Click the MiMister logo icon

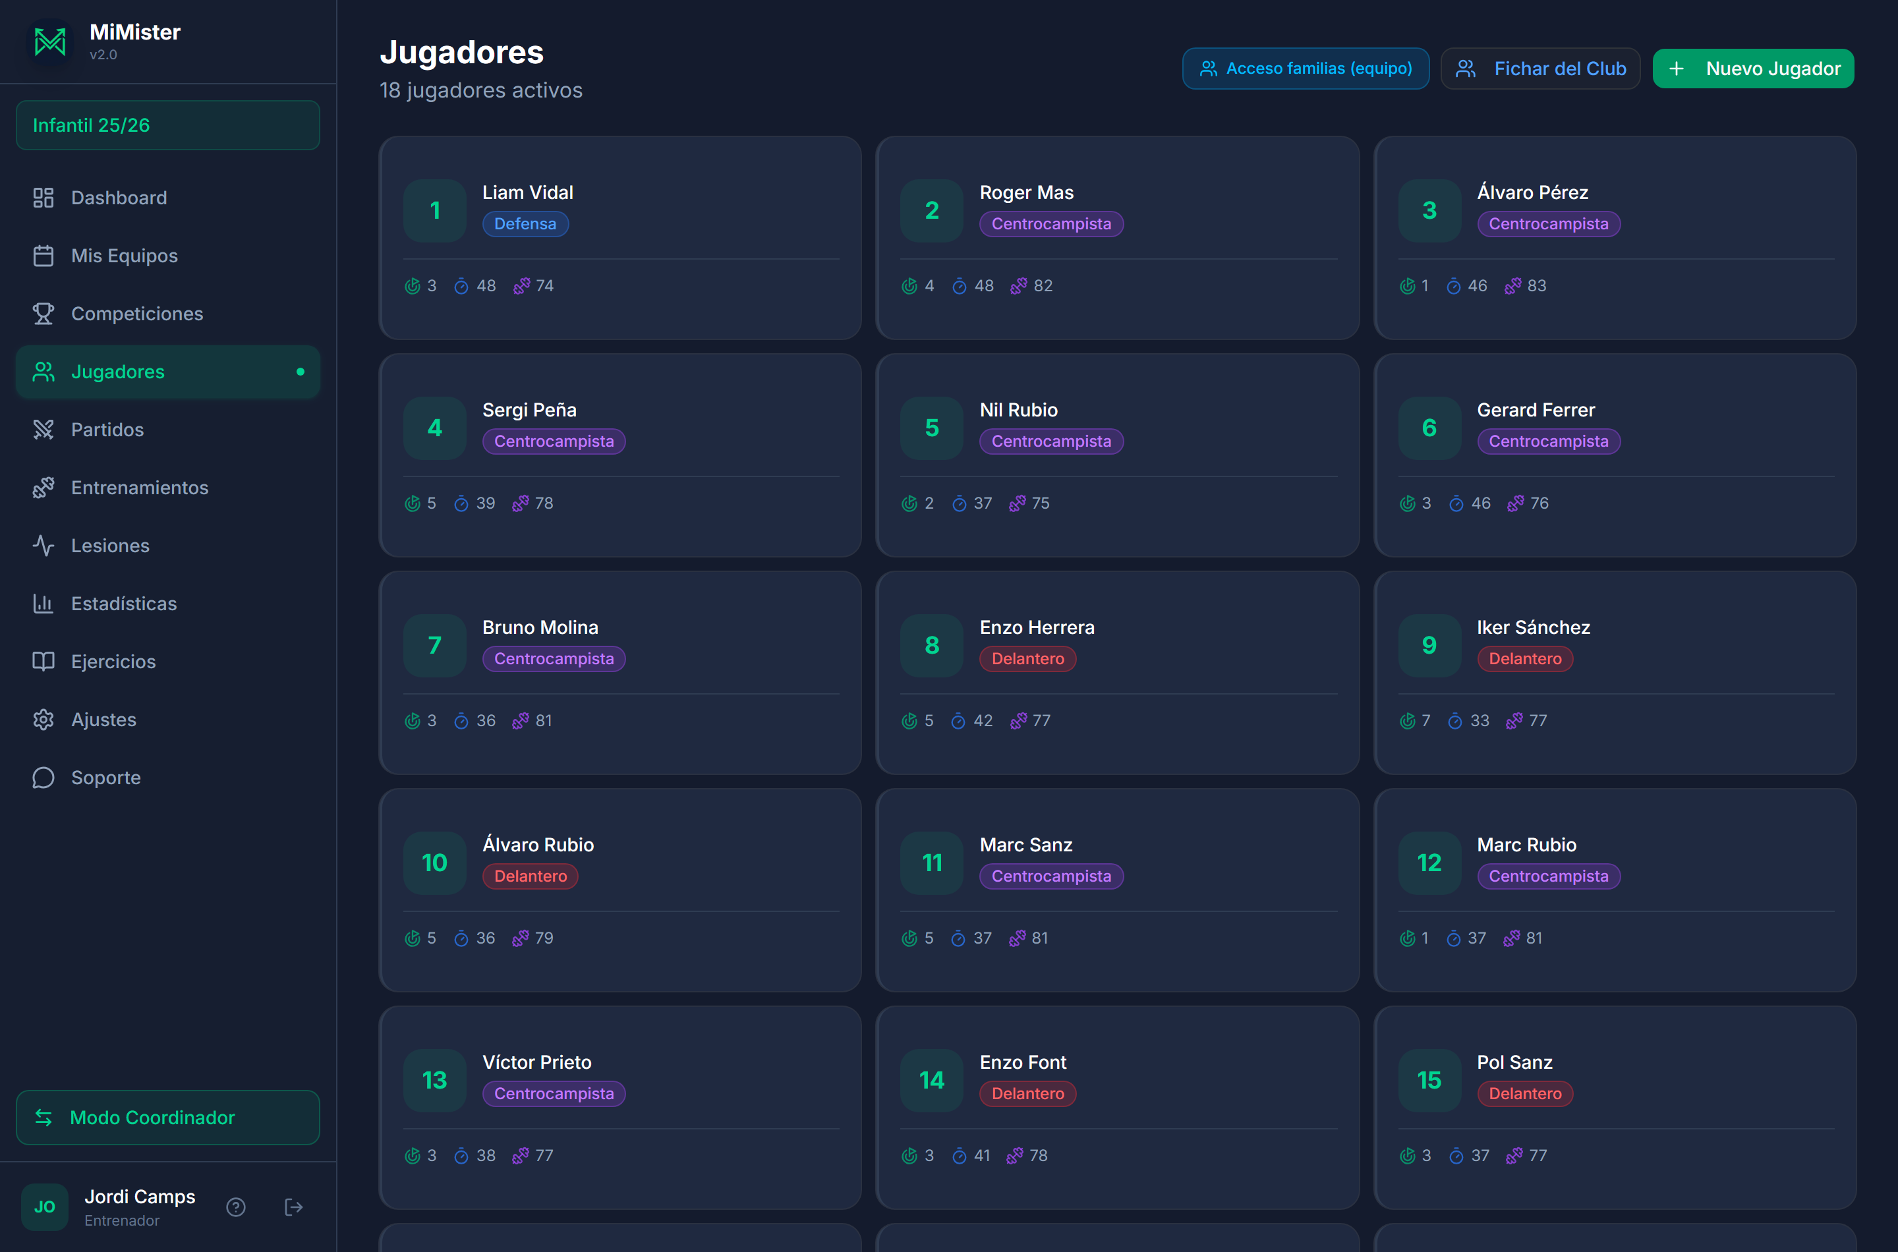pyautogui.click(x=49, y=42)
